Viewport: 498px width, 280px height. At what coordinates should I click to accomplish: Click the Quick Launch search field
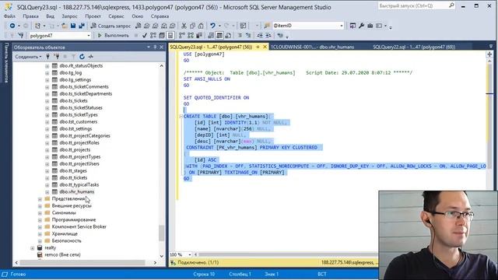(416, 5)
